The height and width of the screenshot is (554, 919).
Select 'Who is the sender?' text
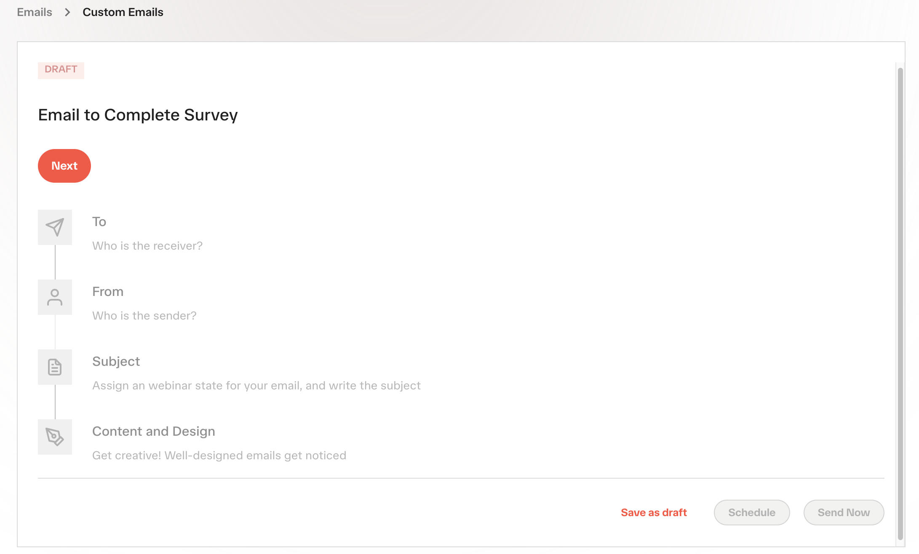pos(144,316)
